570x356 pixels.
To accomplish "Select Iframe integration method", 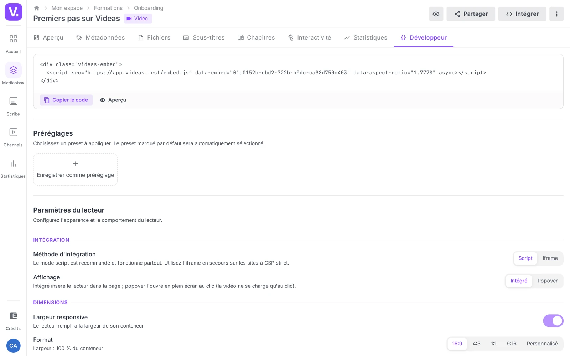I will point(550,258).
